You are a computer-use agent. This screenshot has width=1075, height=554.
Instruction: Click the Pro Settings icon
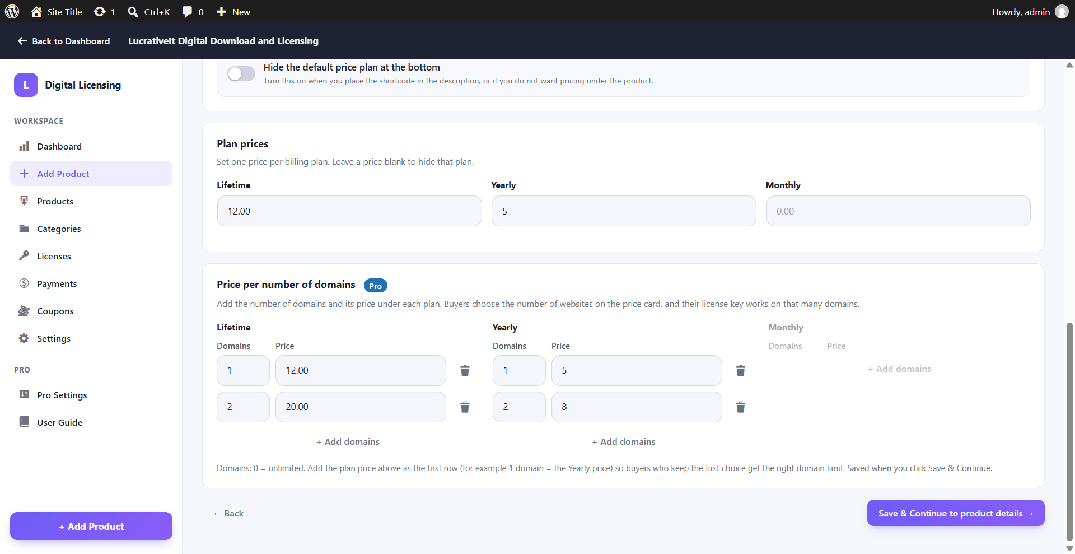24,394
